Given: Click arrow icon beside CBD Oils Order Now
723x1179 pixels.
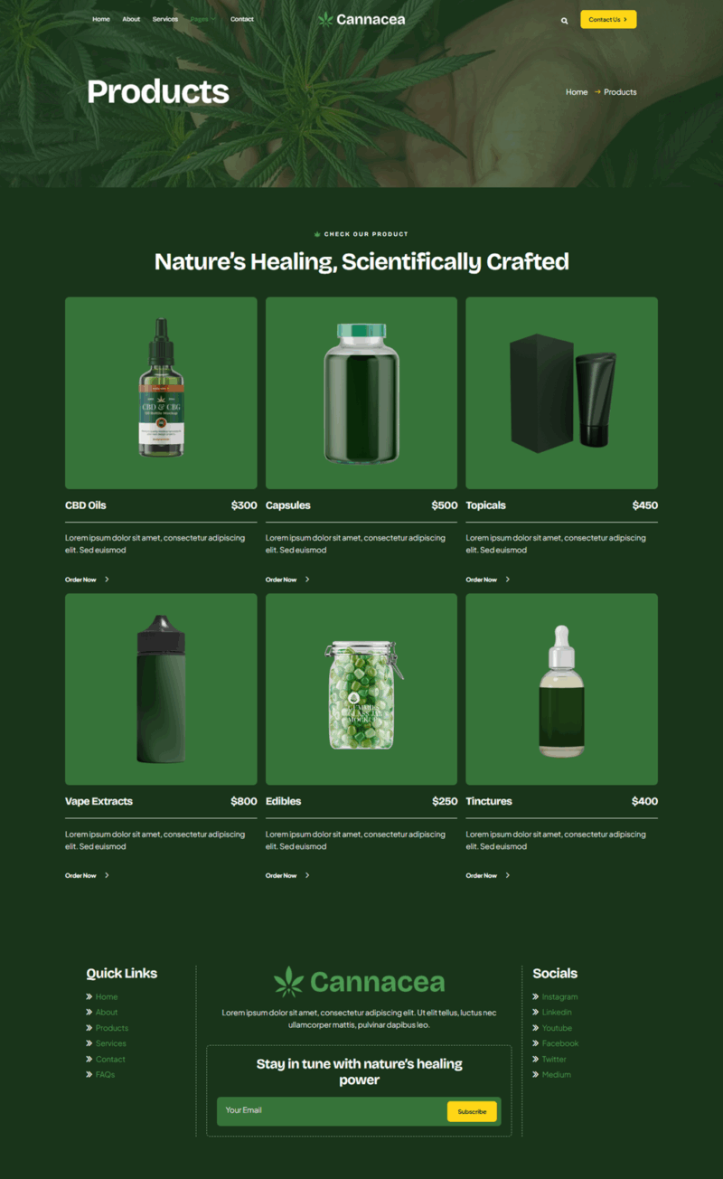Looking at the screenshot, I should [107, 580].
